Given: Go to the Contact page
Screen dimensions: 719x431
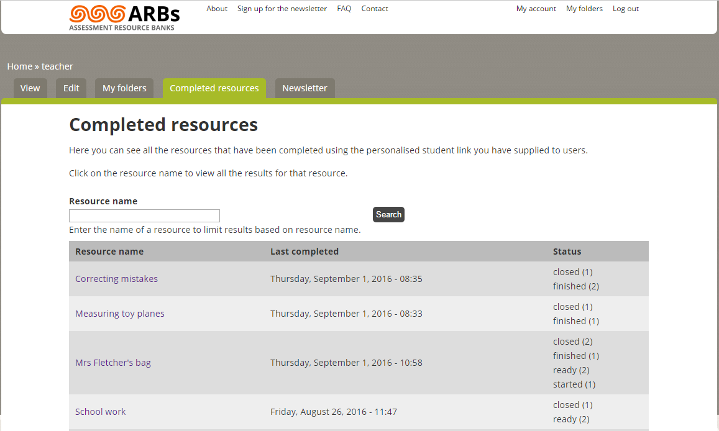Looking at the screenshot, I should 375,9.
